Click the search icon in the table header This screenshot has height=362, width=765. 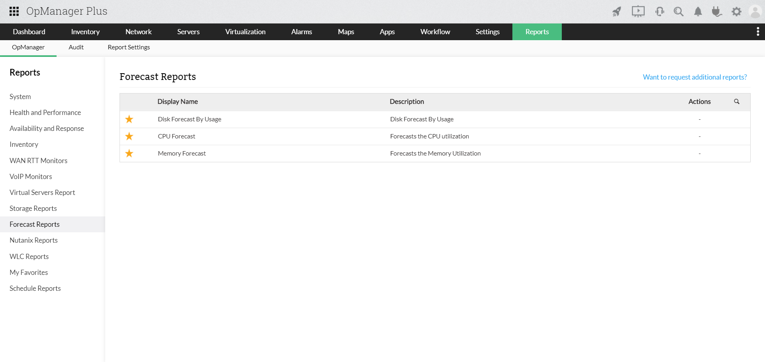click(736, 101)
